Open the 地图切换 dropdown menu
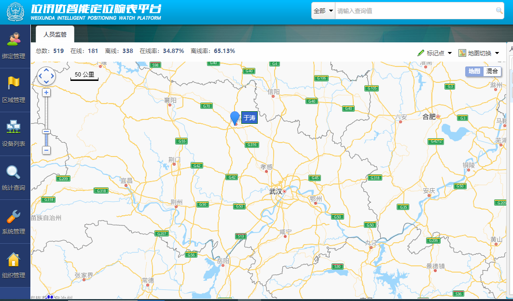 point(478,53)
